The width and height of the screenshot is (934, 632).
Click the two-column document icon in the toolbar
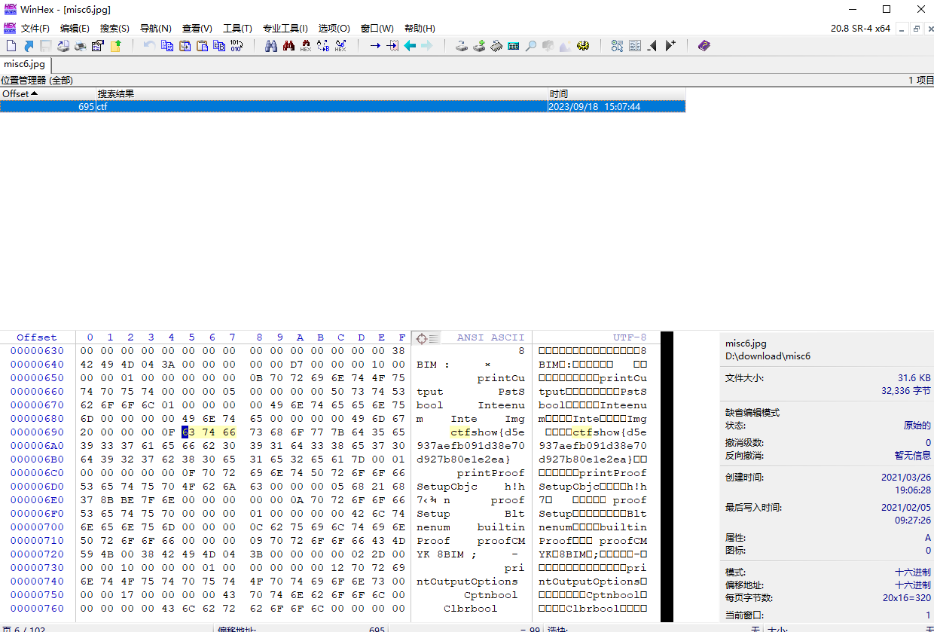634,46
